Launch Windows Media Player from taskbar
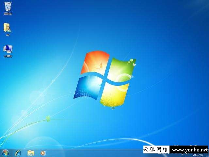209x157 pixels. pos(43,153)
